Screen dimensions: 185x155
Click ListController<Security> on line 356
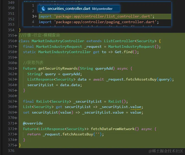click(130, 41)
